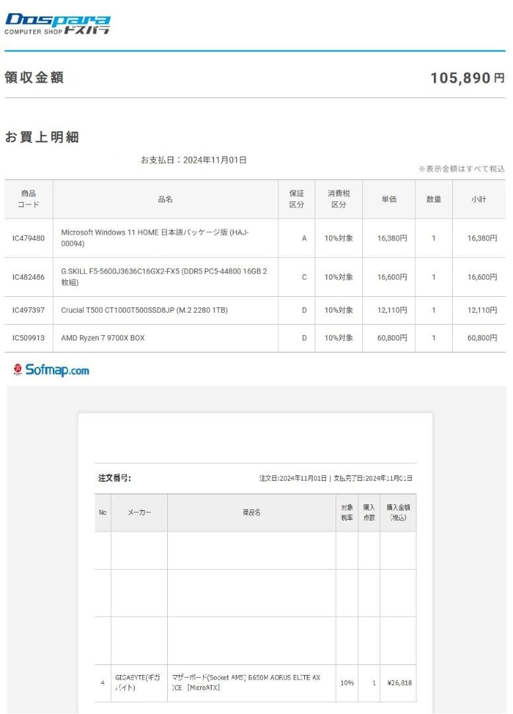Select the AMD Ryzen 7 9700X BOX item
Viewport: 513px width, 714px height.
click(103, 338)
